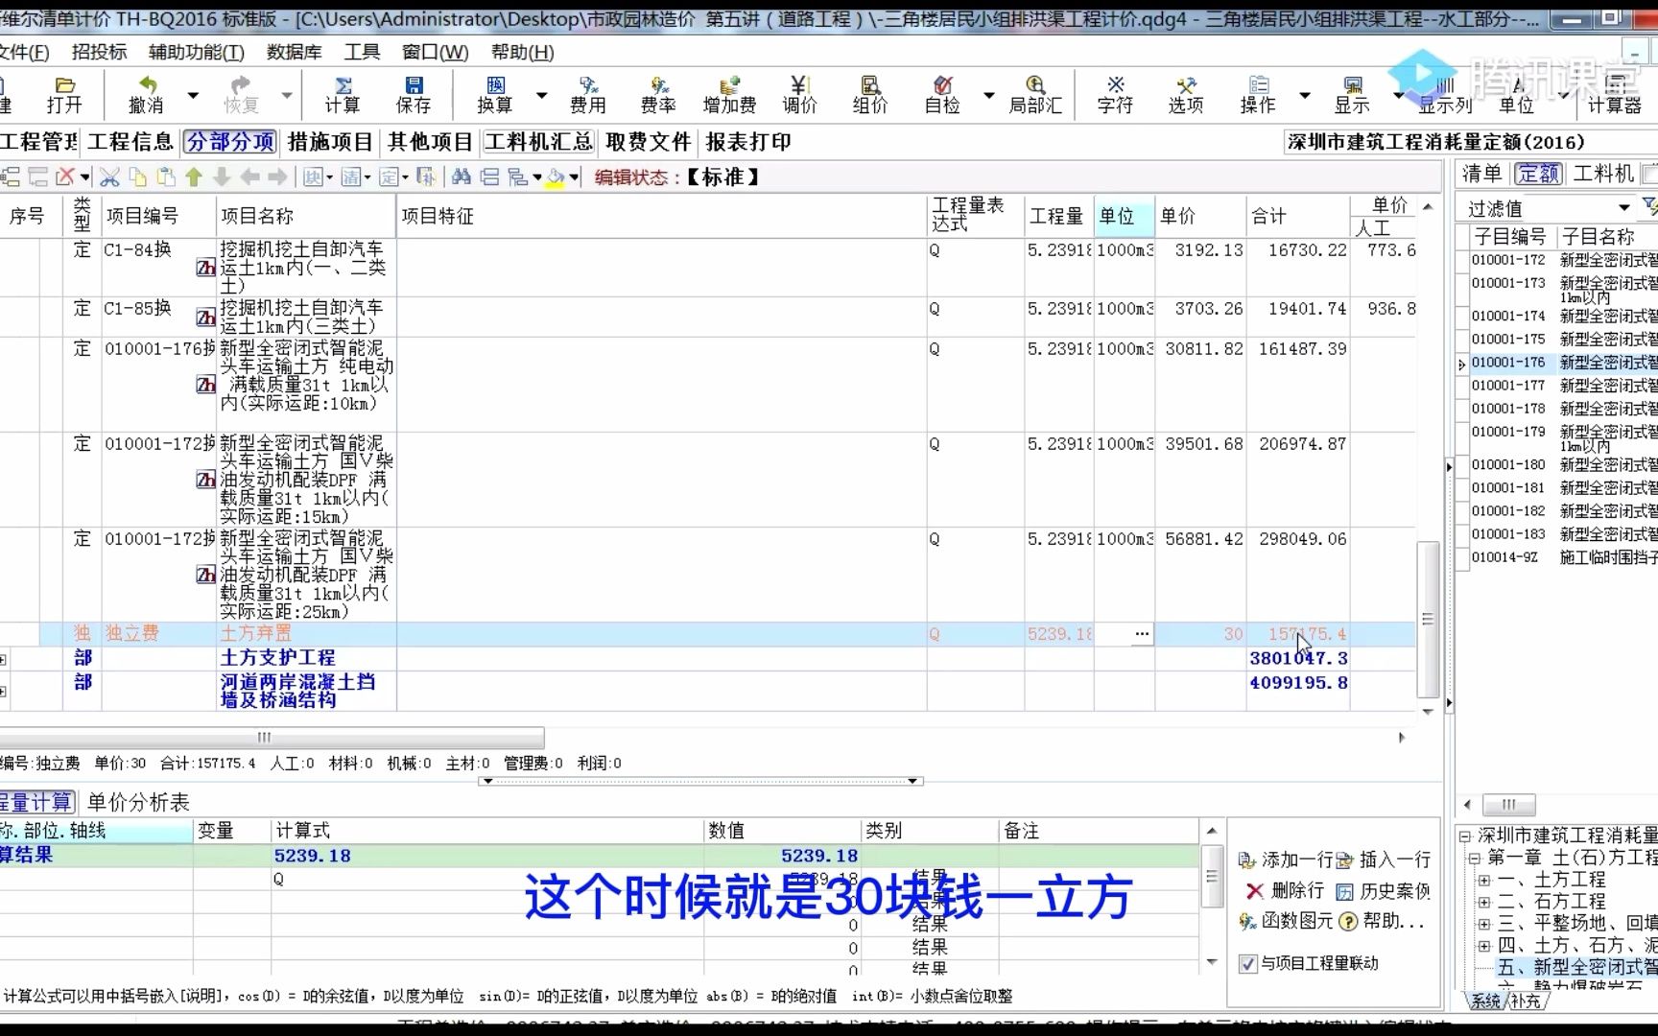Click the gray move-down arrow icon
Viewport: 1658px width, 1036px height.
coord(222,177)
